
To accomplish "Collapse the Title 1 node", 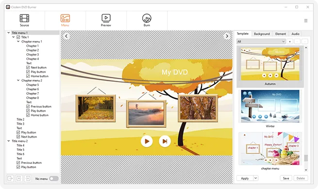I will [x=14, y=37].
